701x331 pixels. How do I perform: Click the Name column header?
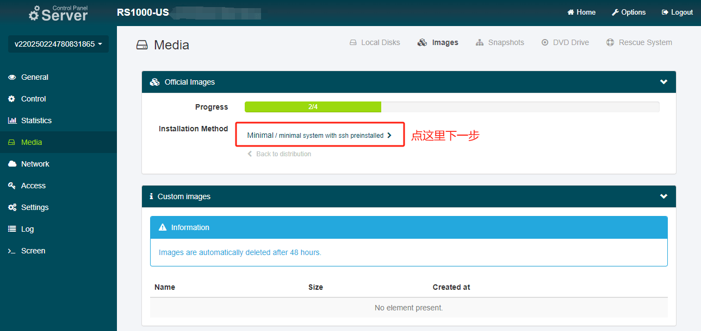[165, 287]
